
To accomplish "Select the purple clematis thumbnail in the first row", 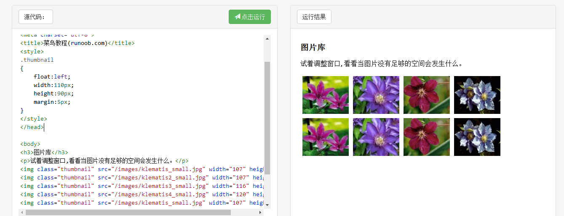I will pos(376,95).
